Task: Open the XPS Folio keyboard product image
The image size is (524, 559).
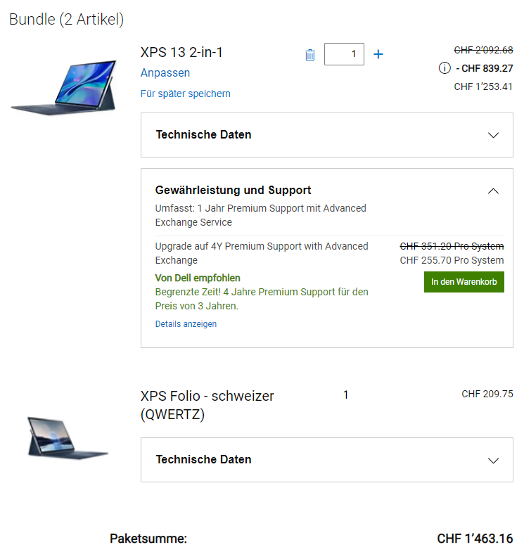Action: pos(68,438)
